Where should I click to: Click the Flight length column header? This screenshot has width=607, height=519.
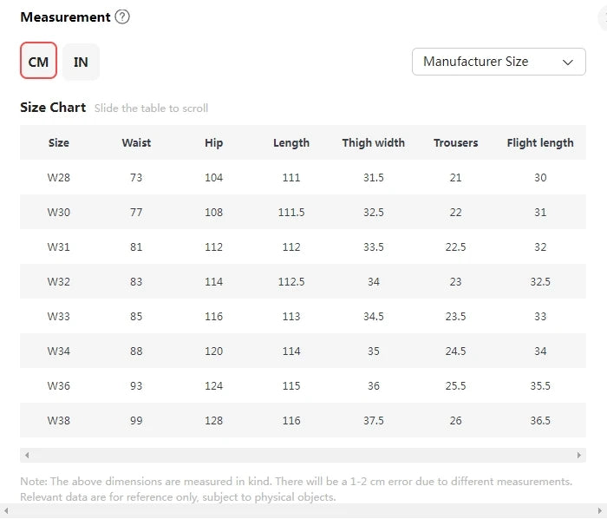click(539, 142)
